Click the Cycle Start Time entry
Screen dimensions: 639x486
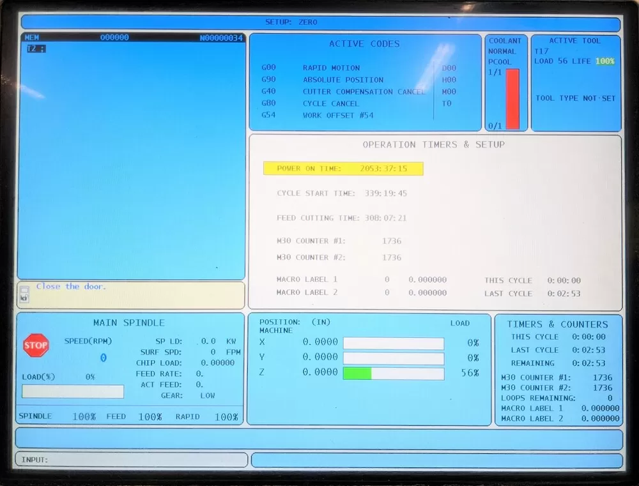point(342,194)
